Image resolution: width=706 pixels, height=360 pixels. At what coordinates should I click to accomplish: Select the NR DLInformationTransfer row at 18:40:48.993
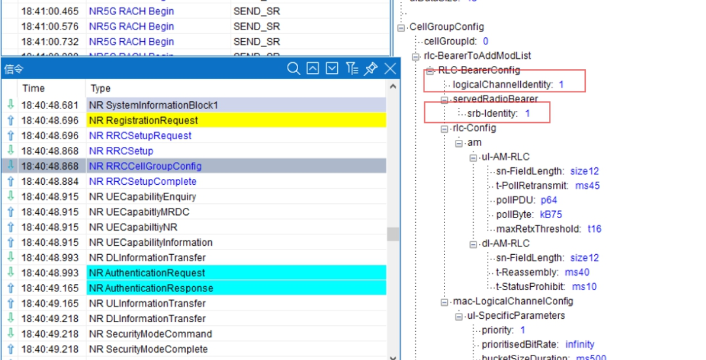(x=193, y=258)
